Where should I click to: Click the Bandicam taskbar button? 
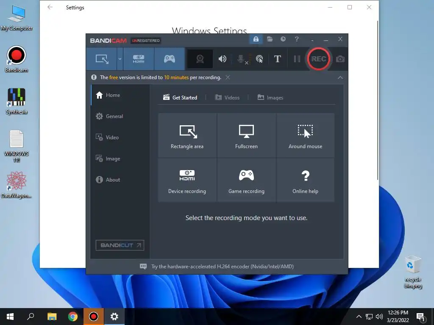click(x=94, y=317)
